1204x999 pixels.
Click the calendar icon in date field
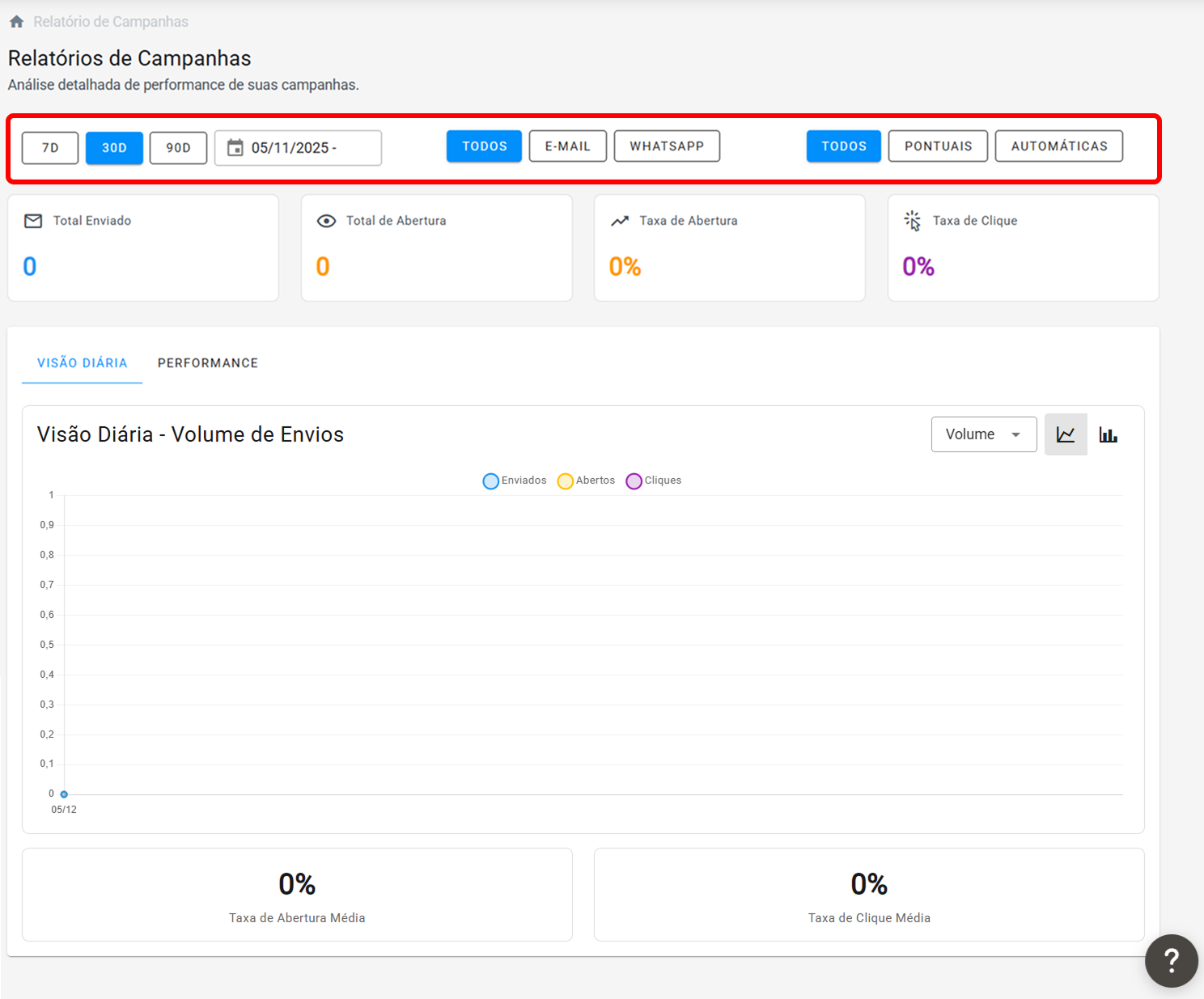point(235,147)
